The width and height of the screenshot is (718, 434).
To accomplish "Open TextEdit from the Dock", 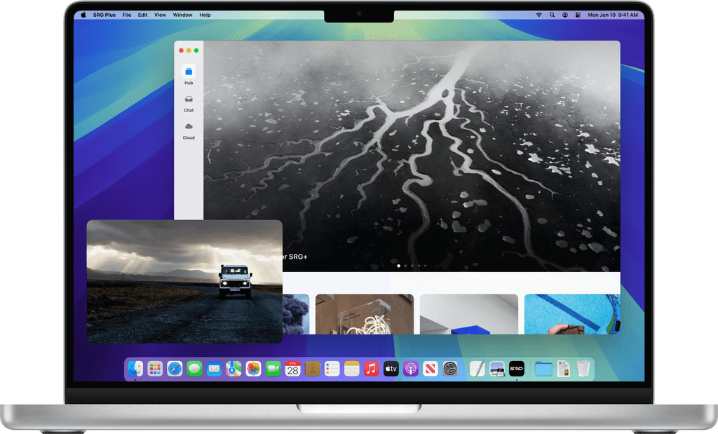I will (477, 369).
